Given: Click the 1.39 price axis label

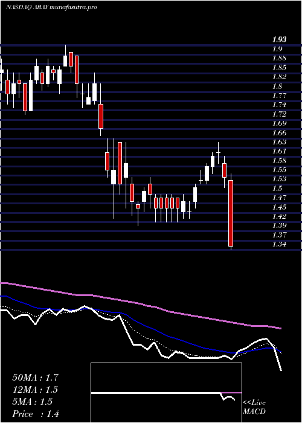Looking at the screenshot, I should 279,225.
